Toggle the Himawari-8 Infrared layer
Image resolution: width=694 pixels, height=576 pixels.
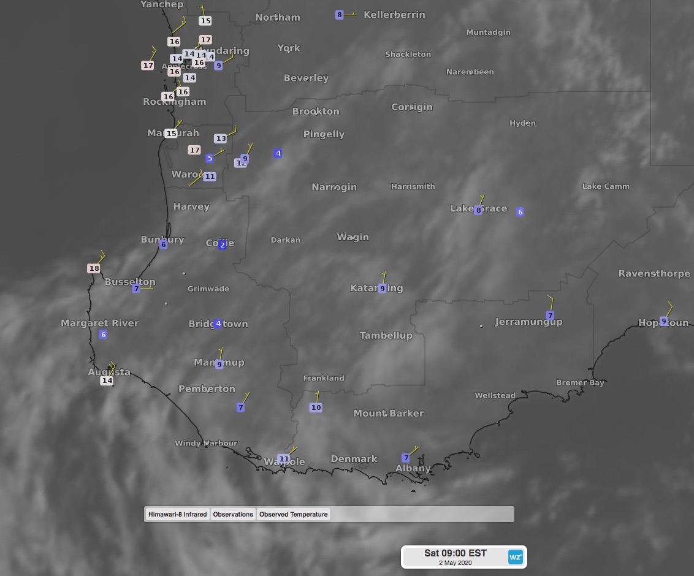point(177,514)
